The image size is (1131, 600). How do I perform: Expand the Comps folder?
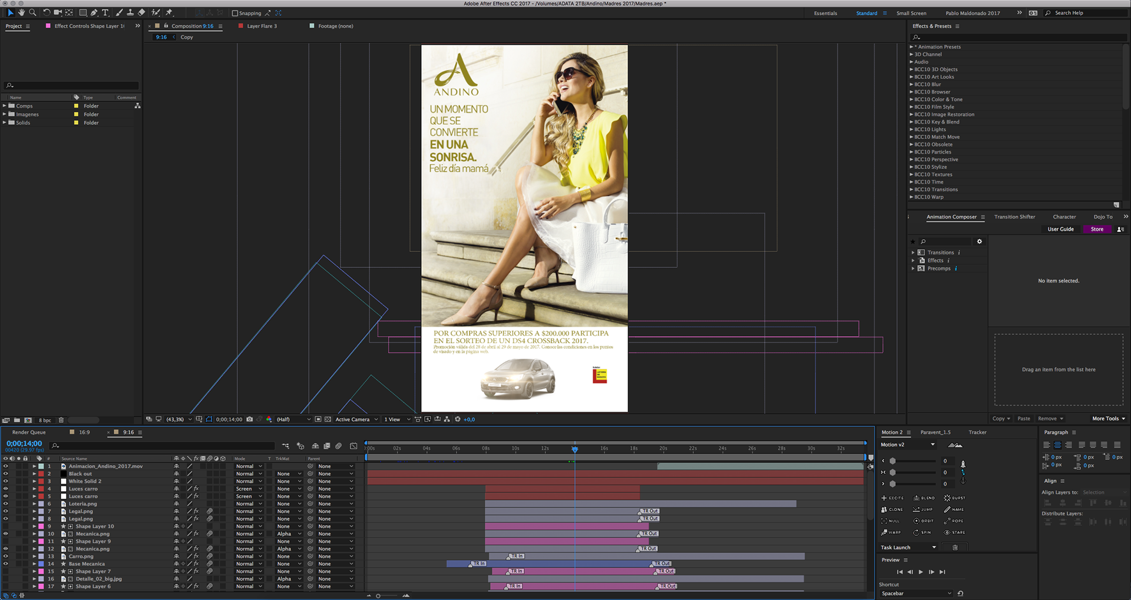pyautogui.click(x=4, y=106)
